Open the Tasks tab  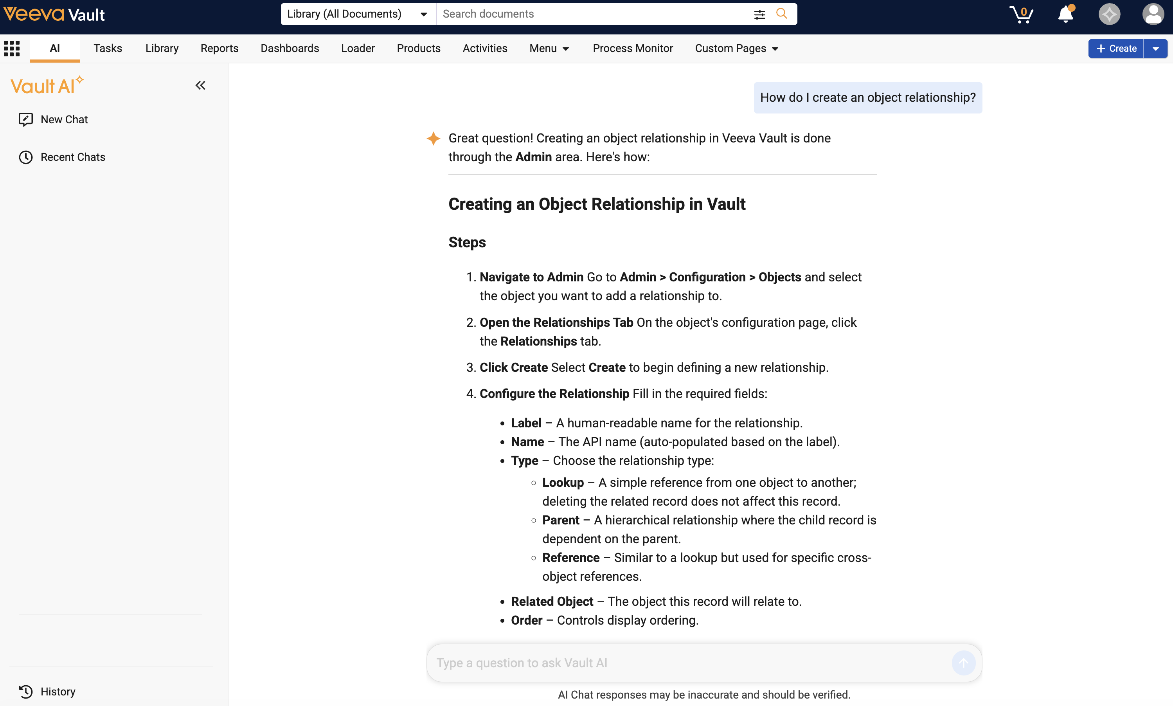point(108,49)
